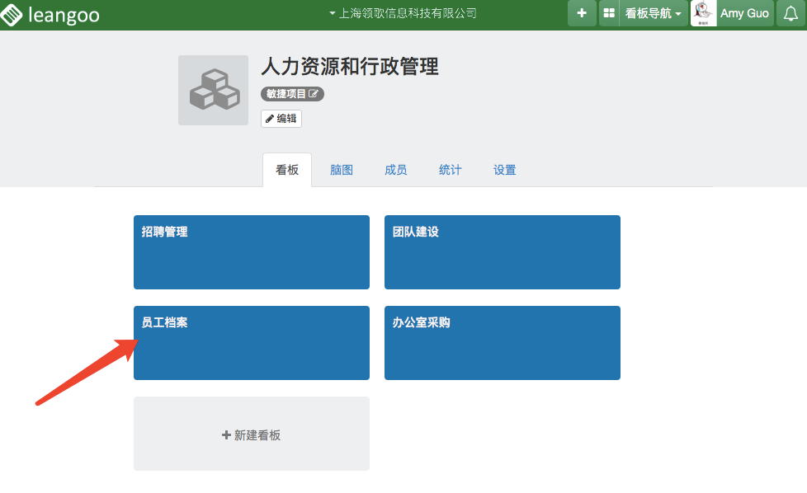807x493 pixels.
Task: Click the Leangoo logo icon
Action: click(x=13, y=14)
